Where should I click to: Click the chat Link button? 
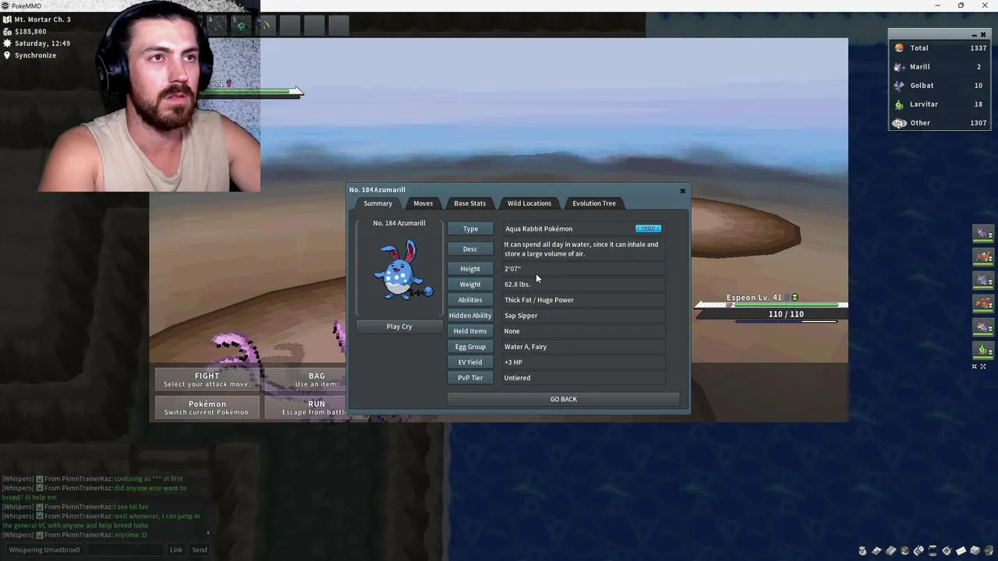click(x=176, y=550)
